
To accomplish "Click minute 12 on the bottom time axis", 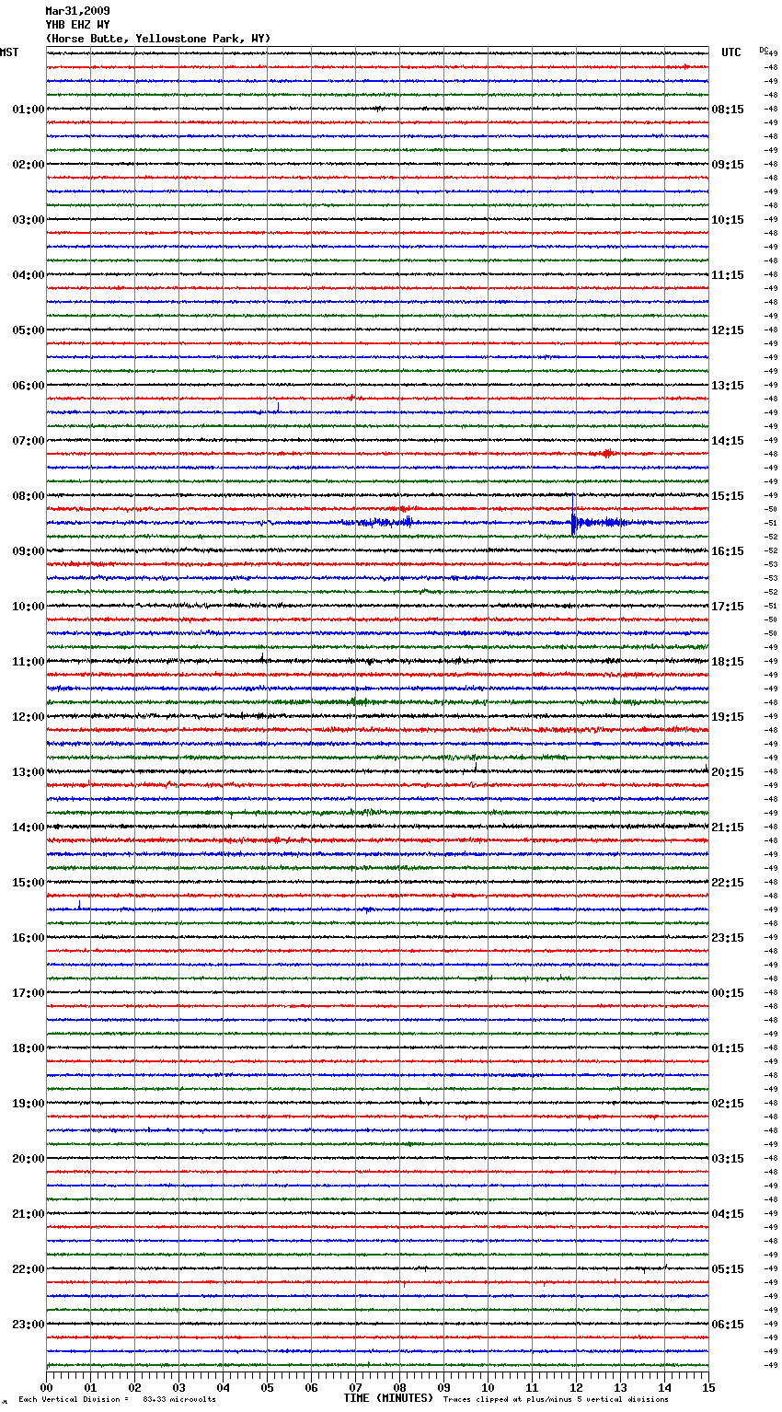I will point(576,1387).
